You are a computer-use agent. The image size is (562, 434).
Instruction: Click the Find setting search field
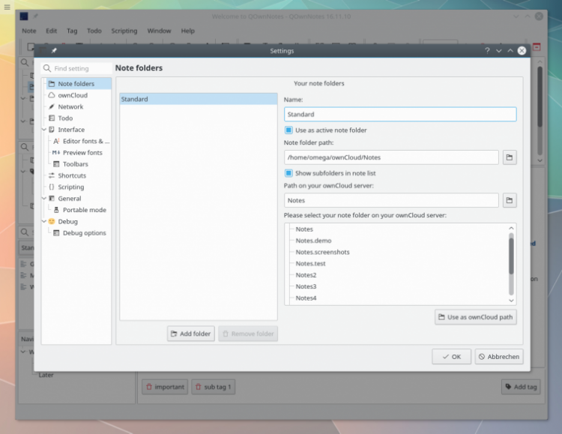[x=81, y=68]
